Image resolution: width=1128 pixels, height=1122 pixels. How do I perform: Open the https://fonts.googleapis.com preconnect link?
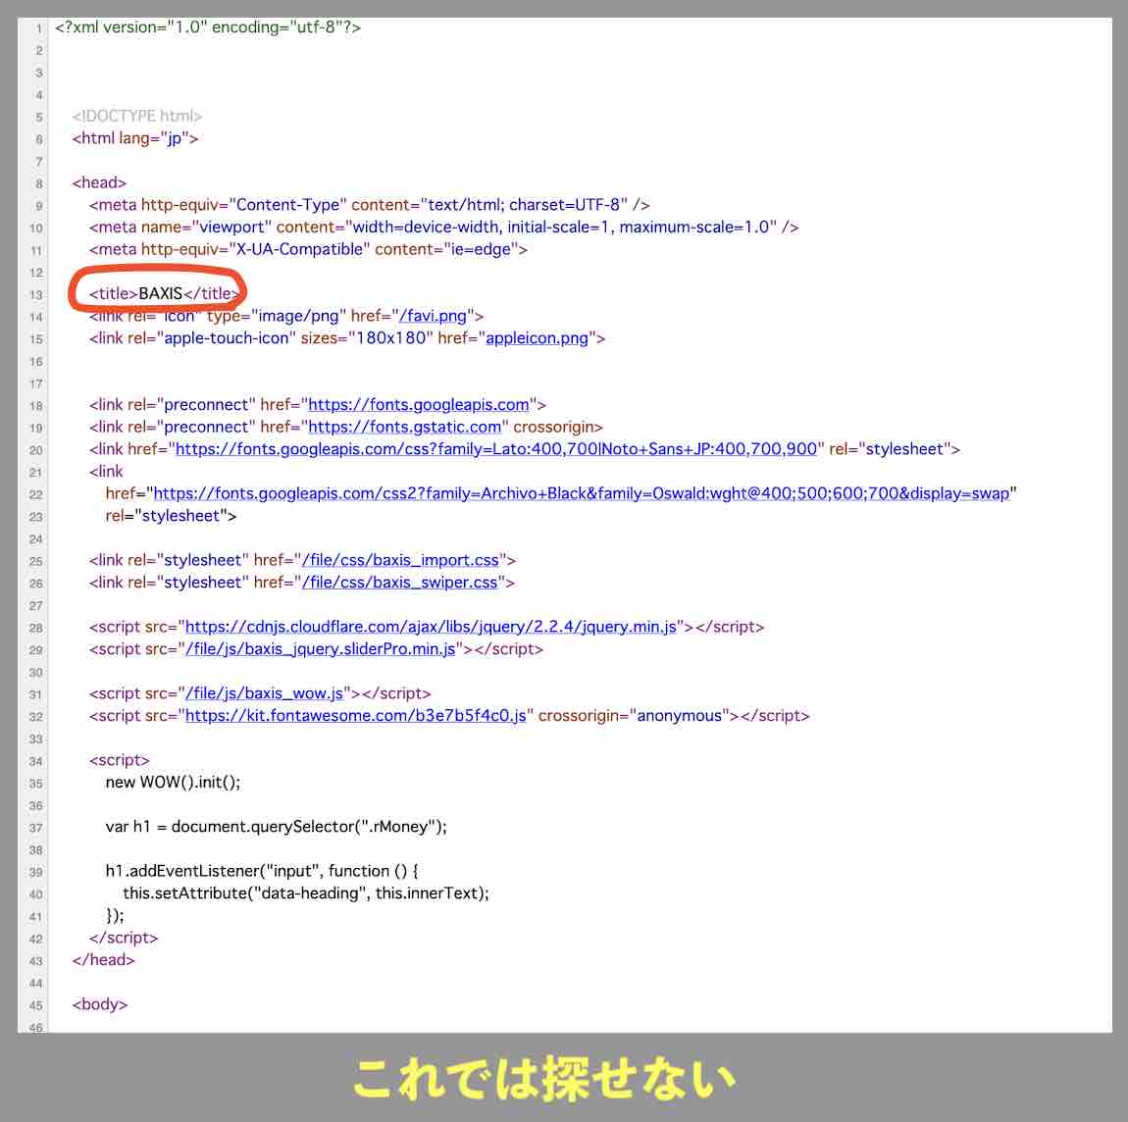[x=419, y=405]
